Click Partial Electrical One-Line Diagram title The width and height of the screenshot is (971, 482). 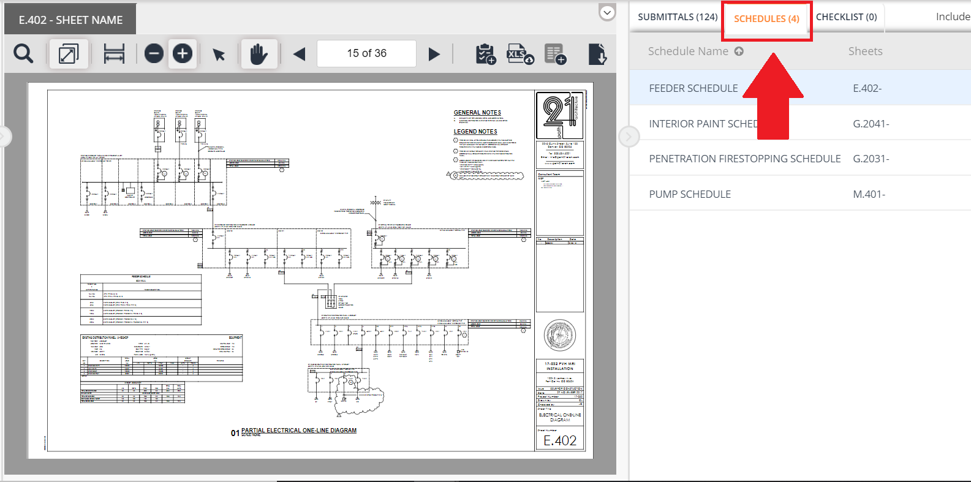pos(299,431)
